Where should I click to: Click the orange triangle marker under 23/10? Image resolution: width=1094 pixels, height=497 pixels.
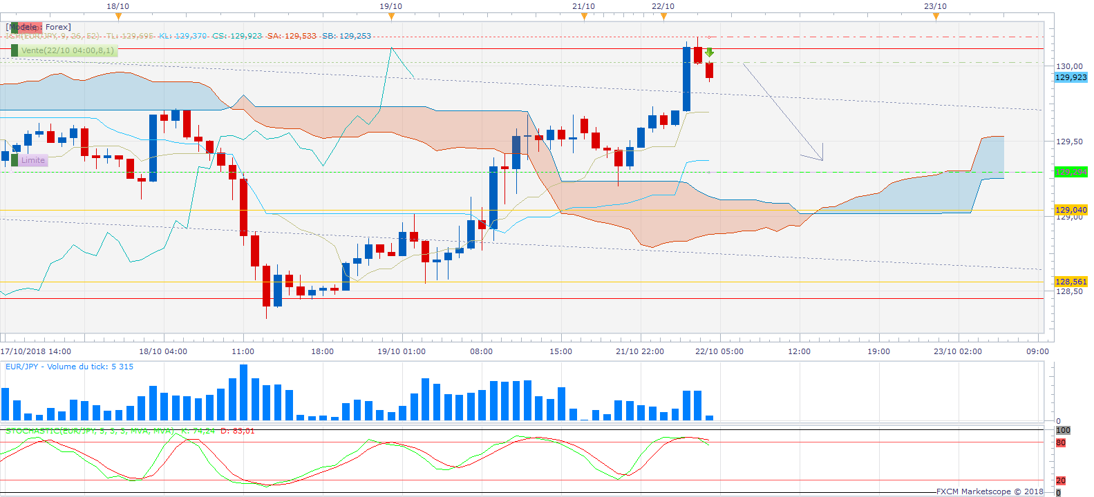936,16
